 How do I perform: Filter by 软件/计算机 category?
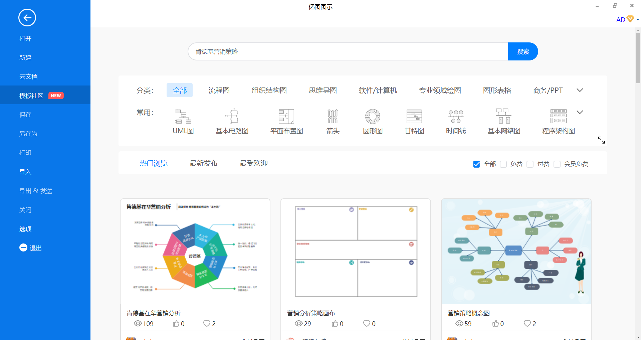pyautogui.click(x=378, y=90)
